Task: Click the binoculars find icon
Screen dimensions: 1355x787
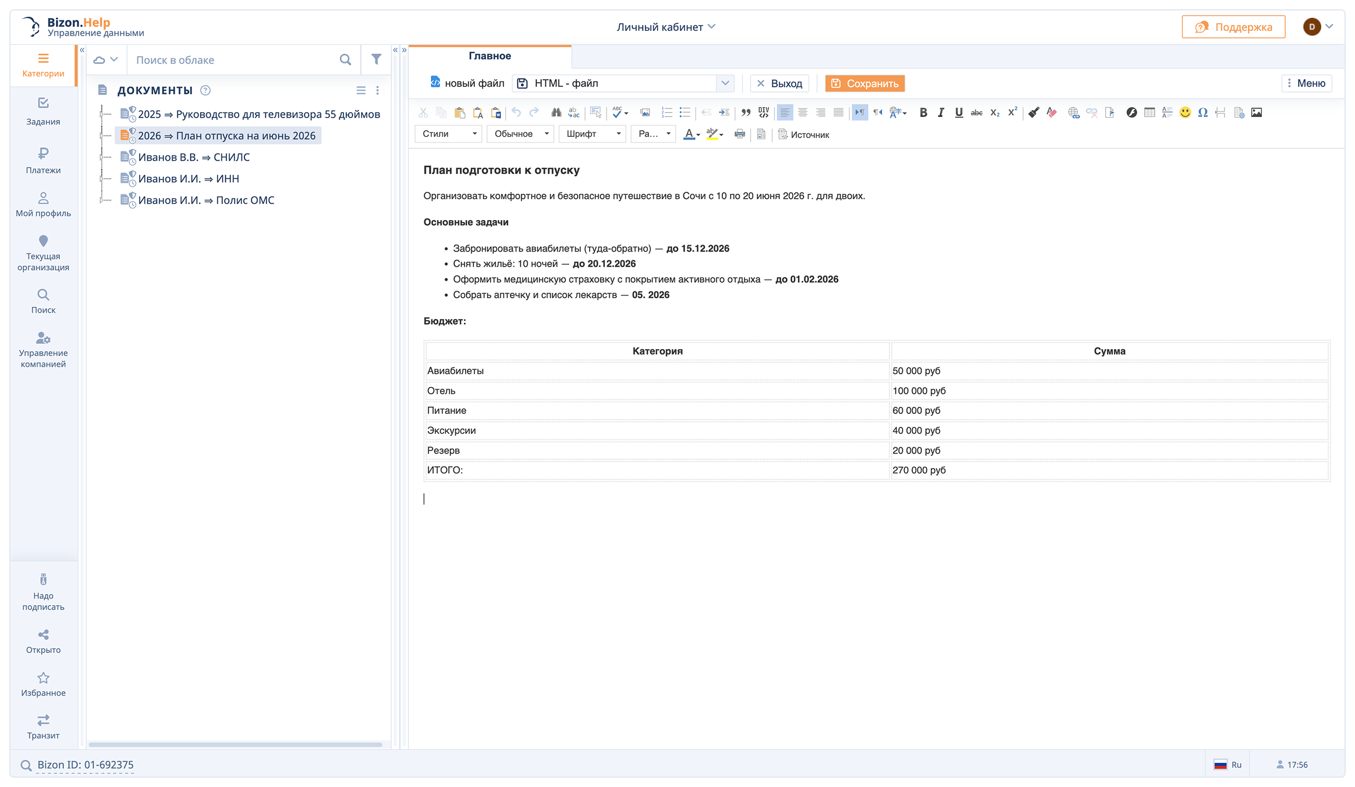Action: pyautogui.click(x=556, y=113)
